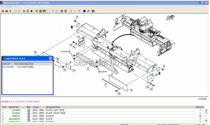Click the single left arrow back icon

tap(10, 11)
